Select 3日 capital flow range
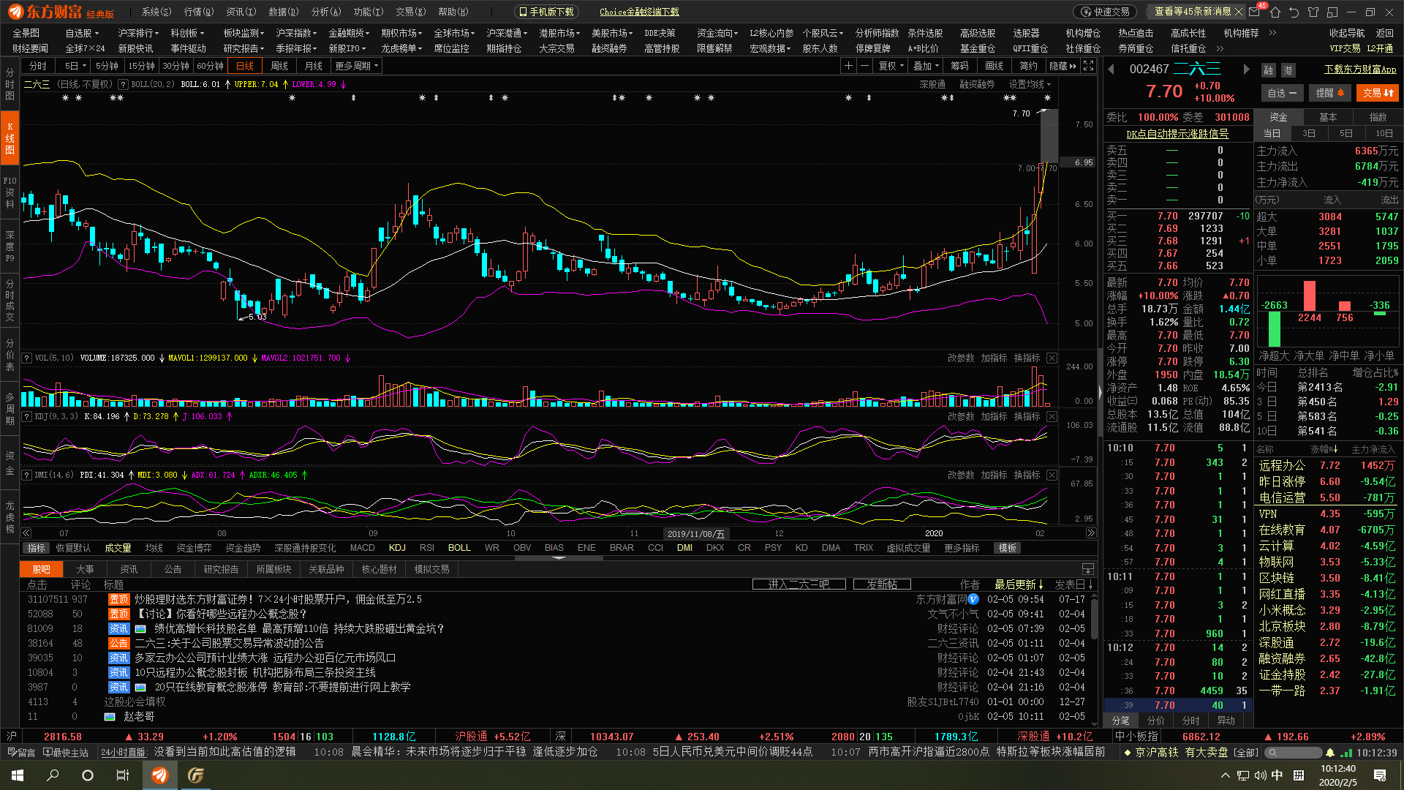The height and width of the screenshot is (790, 1404). [x=1309, y=134]
